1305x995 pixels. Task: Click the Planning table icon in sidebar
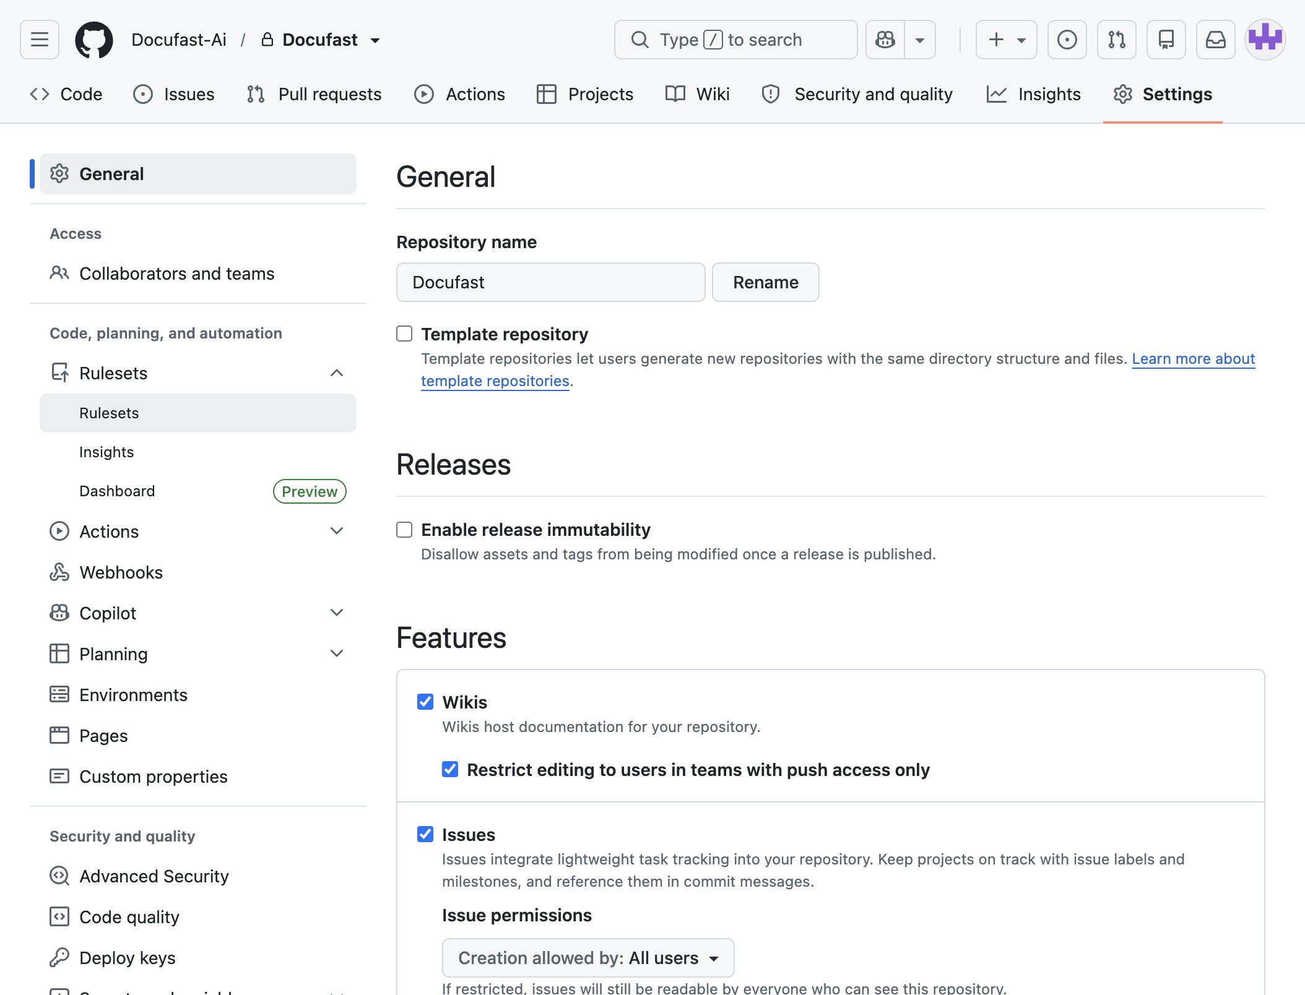[x=59, y=653]
